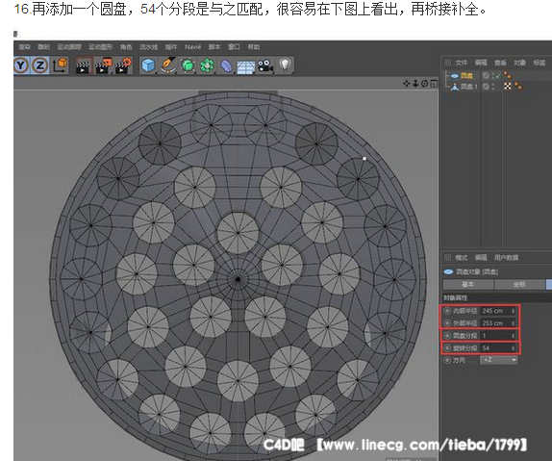This screenshot has width=552, height=461.
Task: Open the Navié menu
Action: 193,47
